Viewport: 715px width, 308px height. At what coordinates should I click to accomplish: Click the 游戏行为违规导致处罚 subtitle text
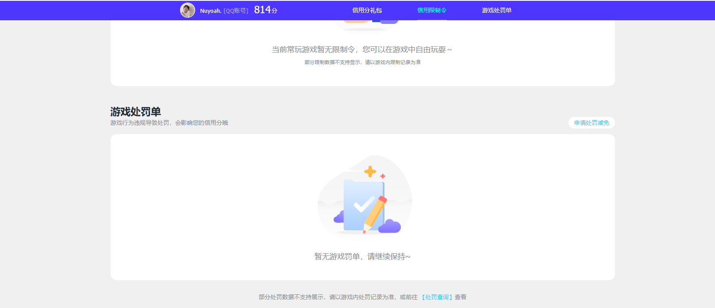pyautogui.click(x=169, y=123)
